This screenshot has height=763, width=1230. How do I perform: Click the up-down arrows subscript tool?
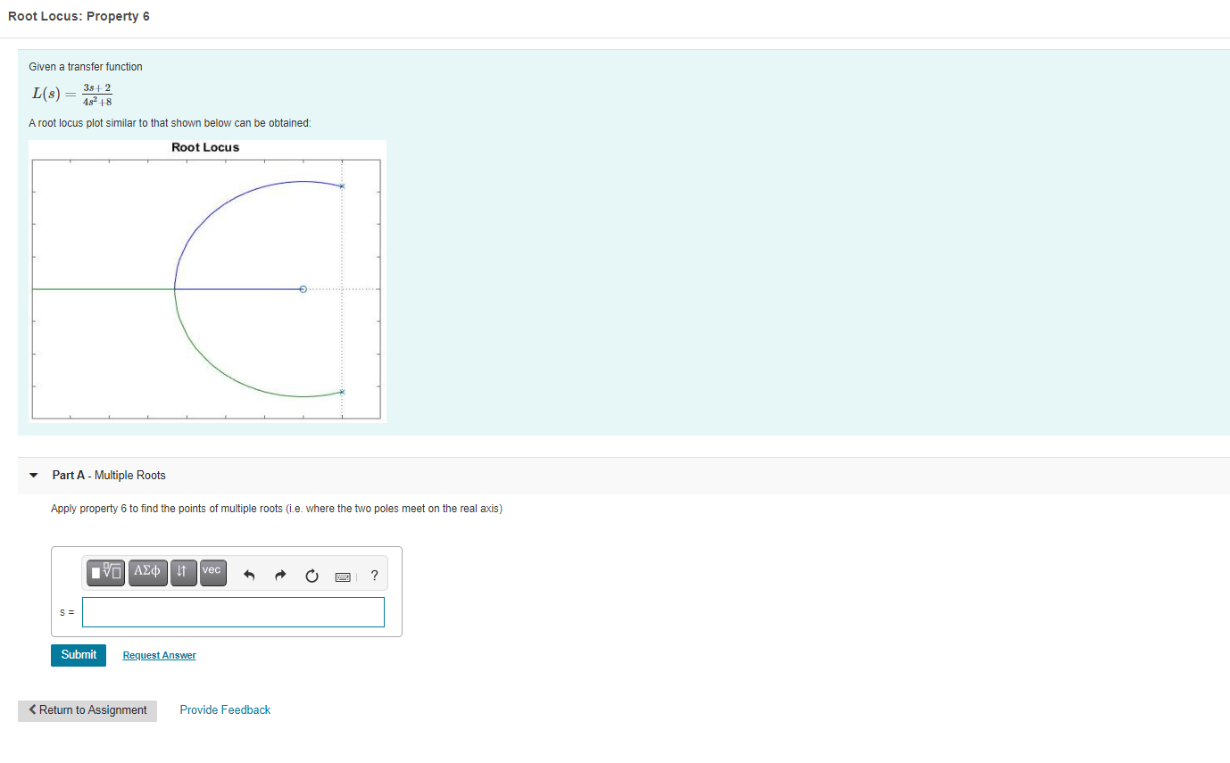(182, 571)
